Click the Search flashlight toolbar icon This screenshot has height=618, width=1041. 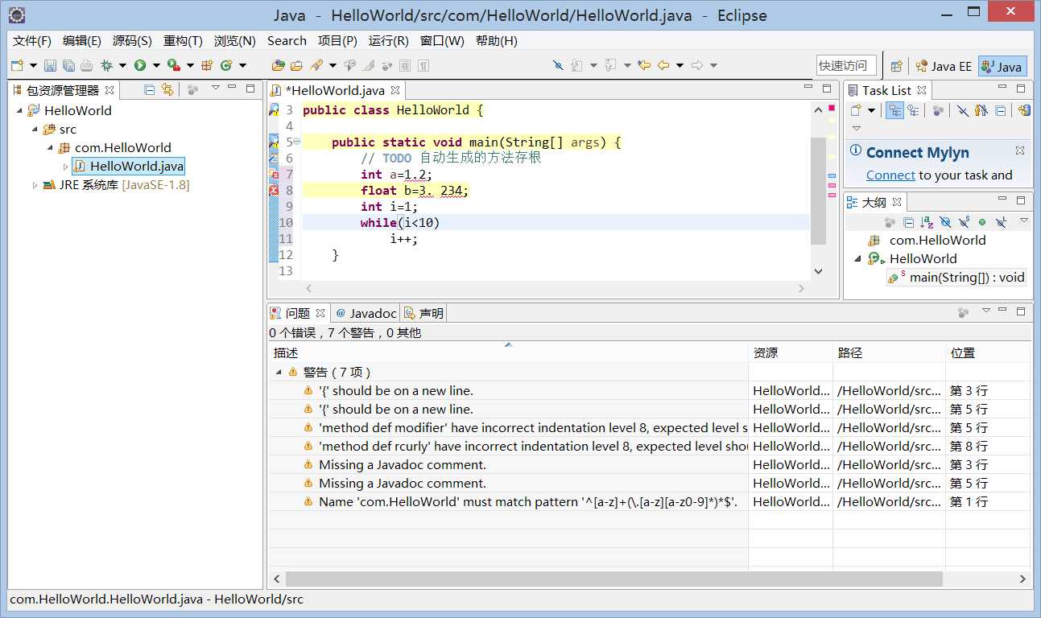[316, 65]
